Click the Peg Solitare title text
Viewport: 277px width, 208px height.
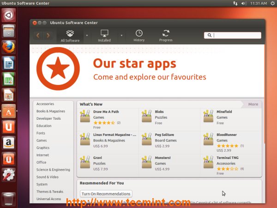(164, 135)
